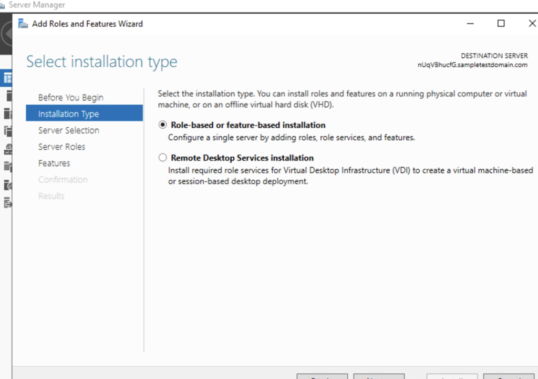
Task: Go to the Before You Begin step
Action: tap(71, 97)
